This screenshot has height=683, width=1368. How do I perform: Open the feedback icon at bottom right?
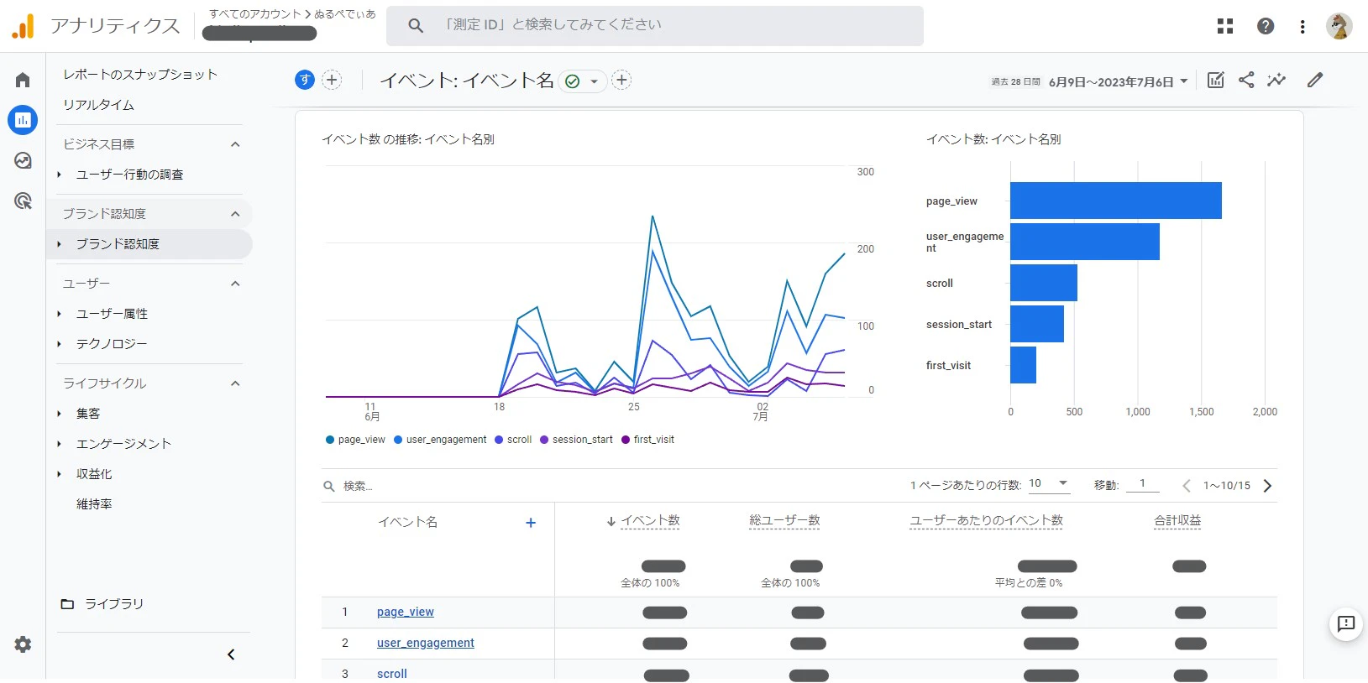coord(1346,623)
